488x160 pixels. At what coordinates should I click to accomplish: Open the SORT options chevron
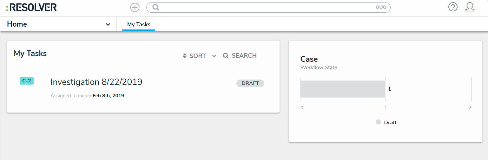(x=214, y=56)
